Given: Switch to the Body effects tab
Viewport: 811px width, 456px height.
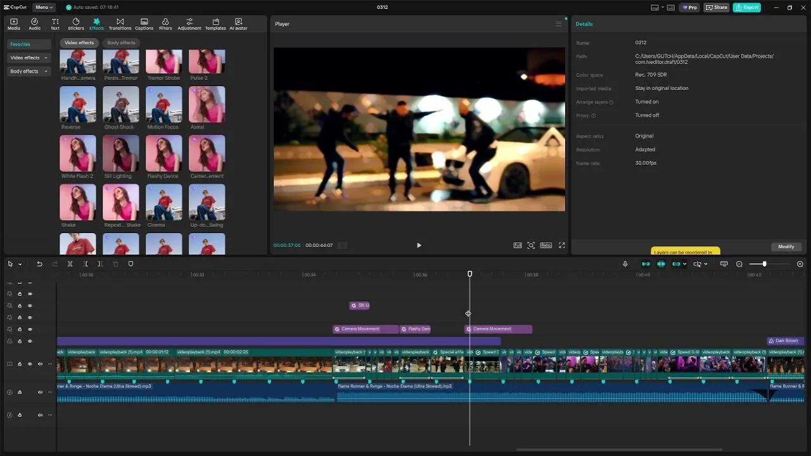Looking at the screenshot, I should point(121,43).
